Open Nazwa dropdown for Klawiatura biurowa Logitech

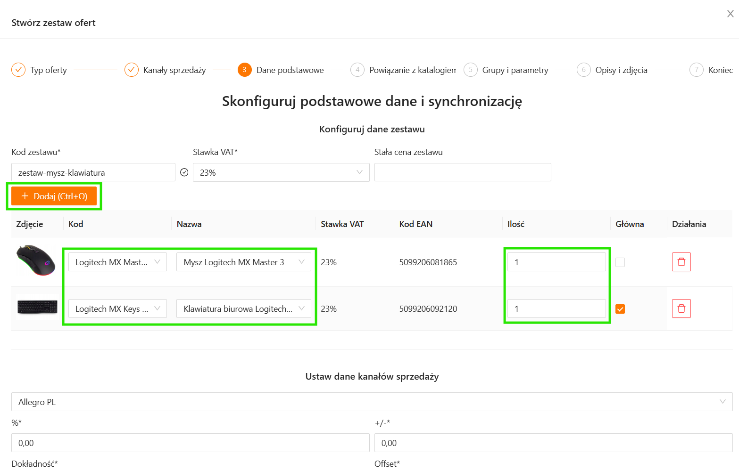(243, 309)
